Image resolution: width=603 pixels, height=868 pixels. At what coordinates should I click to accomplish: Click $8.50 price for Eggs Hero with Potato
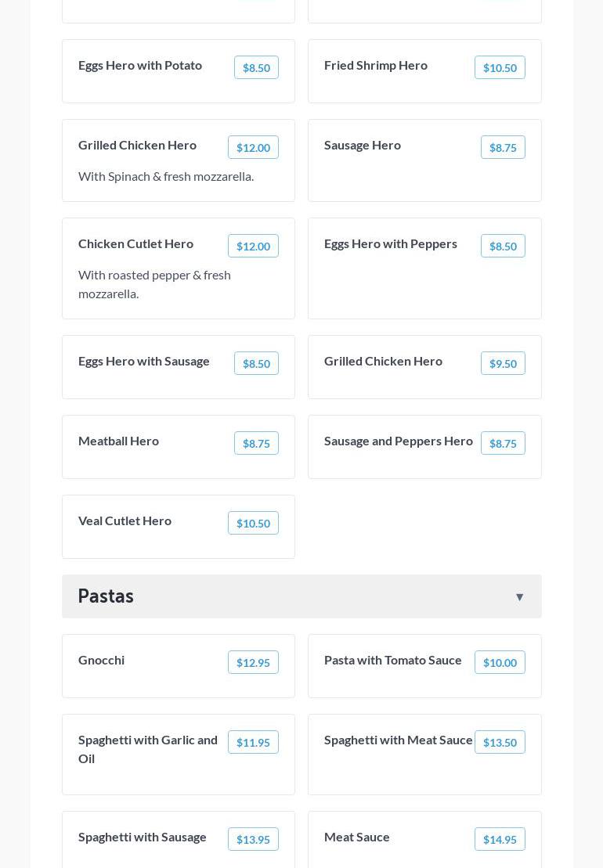tap(256, 68)
